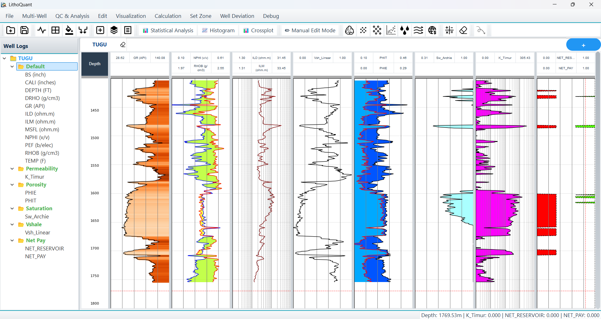Collapse the Permeability folder
601x319 pixels.
tap(12, 169)
